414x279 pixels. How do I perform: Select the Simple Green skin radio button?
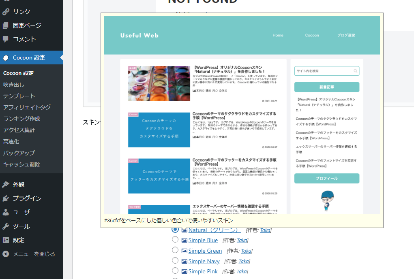175,250
